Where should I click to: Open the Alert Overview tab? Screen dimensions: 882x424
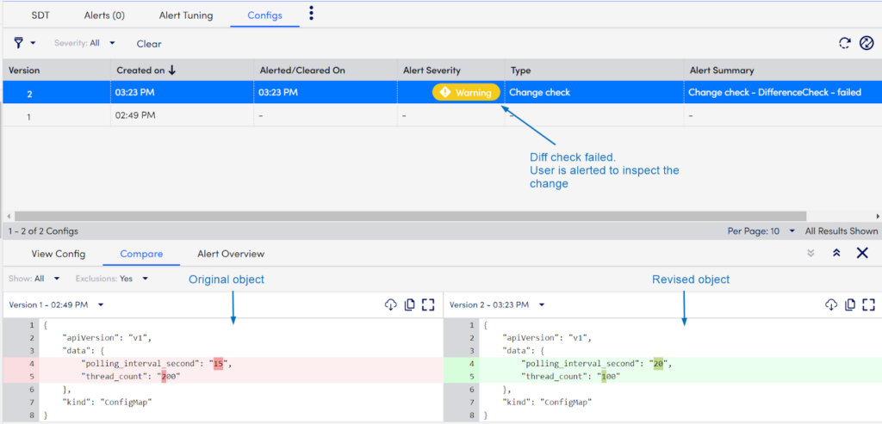(x=231, y=254)
